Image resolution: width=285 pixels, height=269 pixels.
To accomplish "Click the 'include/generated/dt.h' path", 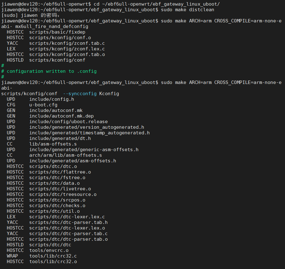I will point(60,138).
